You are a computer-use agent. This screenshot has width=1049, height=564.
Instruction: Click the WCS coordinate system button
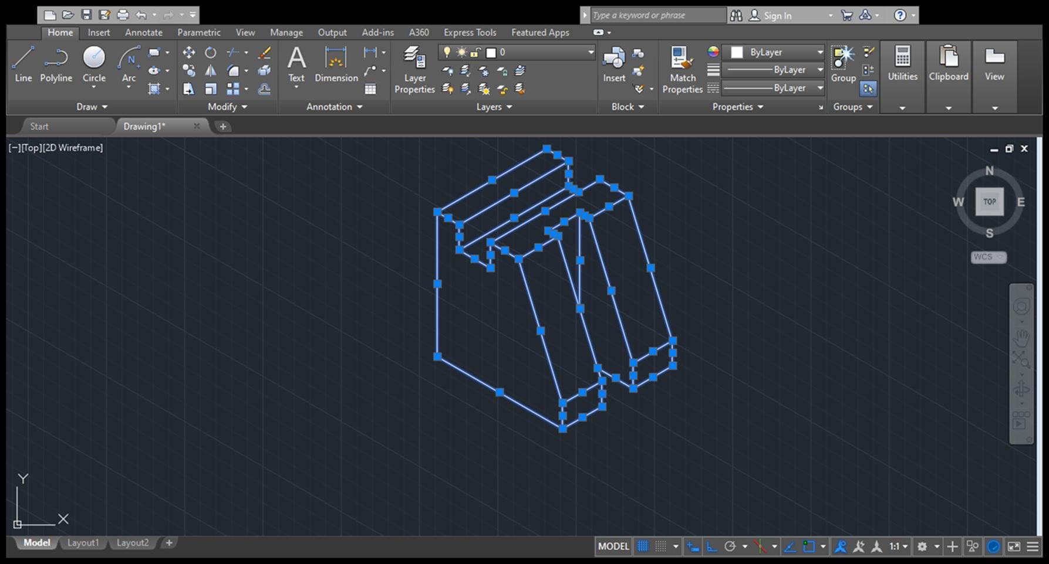click(987, 257)
